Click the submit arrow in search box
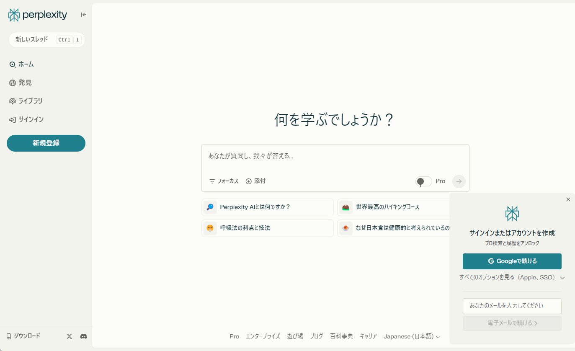575x351 pixels. coord(459,181)
